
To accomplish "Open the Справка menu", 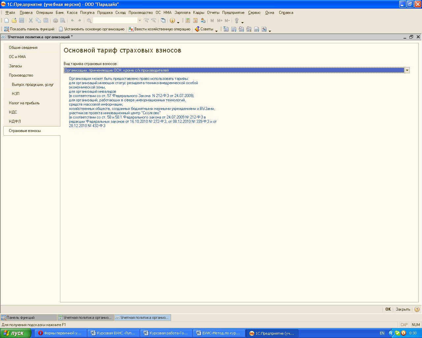I will 286,13.
